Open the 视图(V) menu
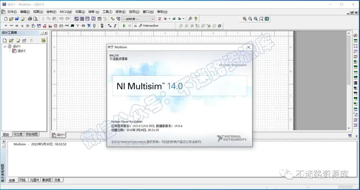This screenshot has width=360, height=190. [x=38, y=12]
